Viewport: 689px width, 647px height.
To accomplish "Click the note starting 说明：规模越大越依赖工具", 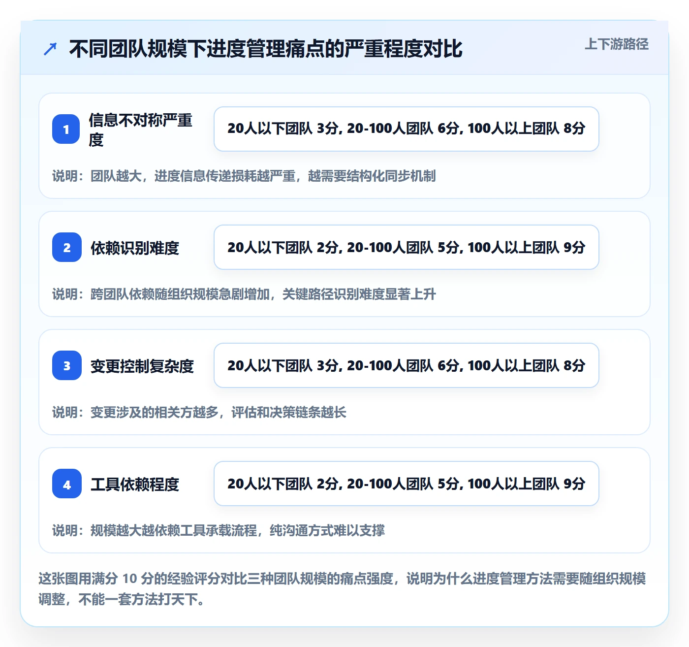I will (219, 530).
